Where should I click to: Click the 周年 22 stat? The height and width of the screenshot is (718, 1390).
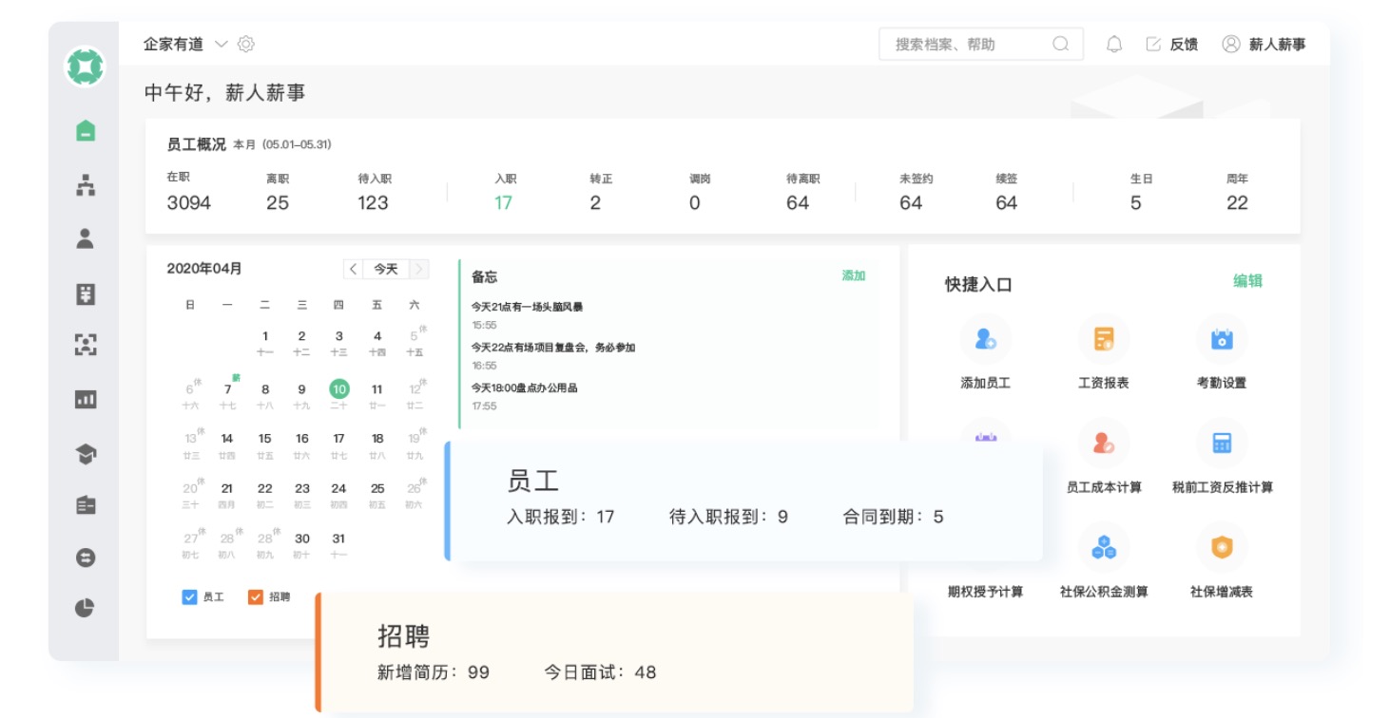tap(1237, 193)
